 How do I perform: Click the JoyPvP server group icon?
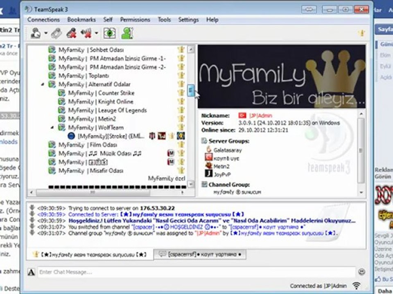click(x=208, y=173)
